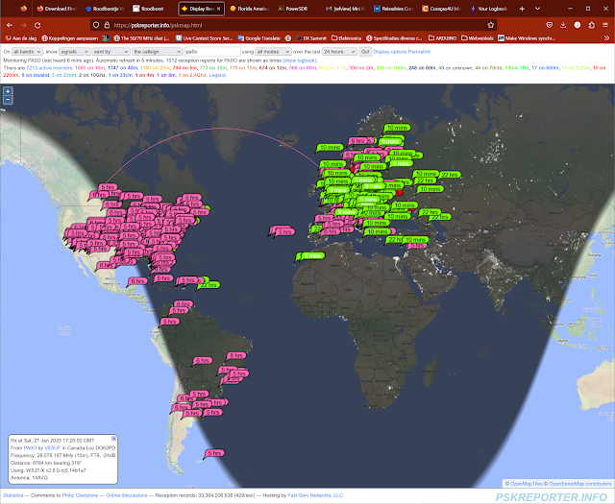
Task: Open the Pocket save icon
Action: pyautogui.click(x=549, y=25)
